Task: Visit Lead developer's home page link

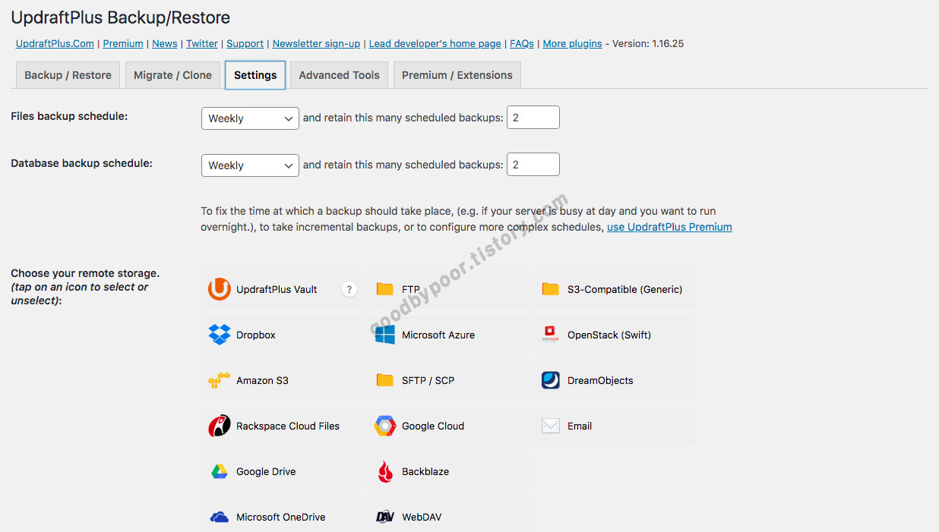Action: (x=435, y=43)
